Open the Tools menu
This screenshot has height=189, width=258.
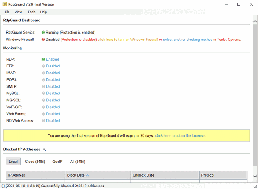coord(31,12)
